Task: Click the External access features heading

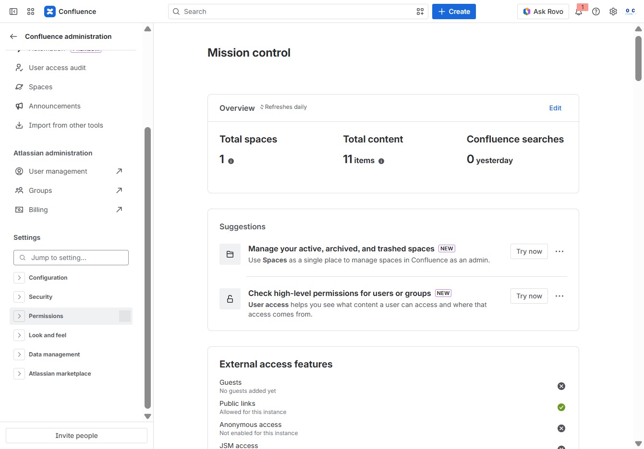Action: [x=276, y=364]
